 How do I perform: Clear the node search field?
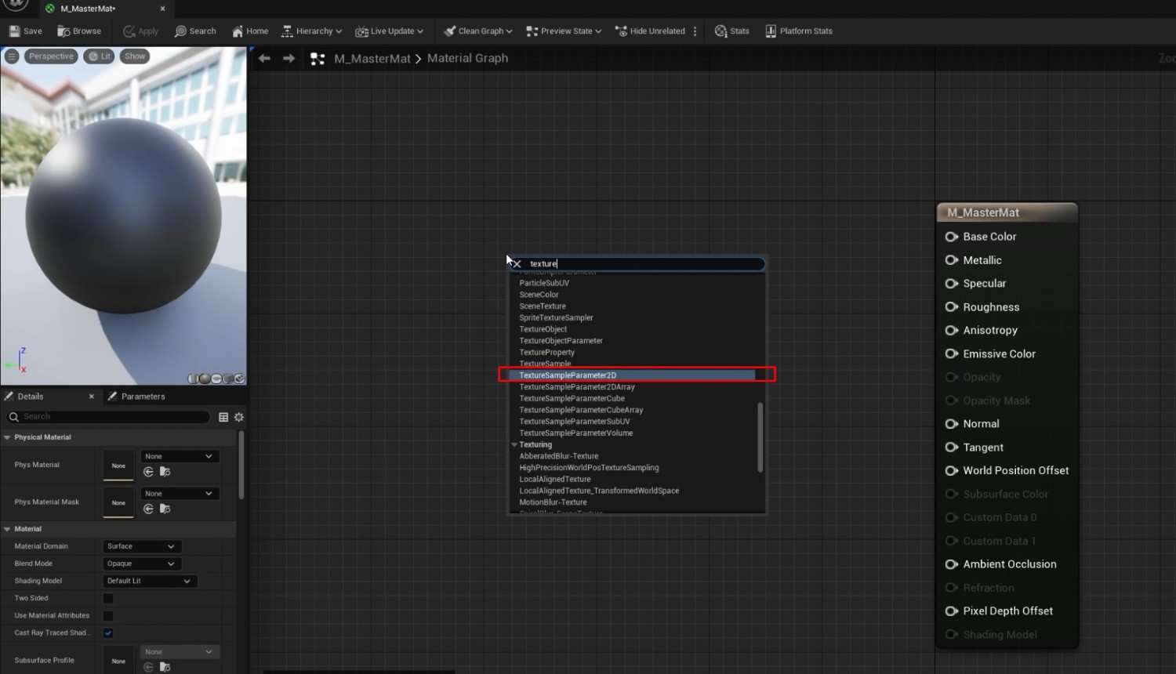(517, 264)
